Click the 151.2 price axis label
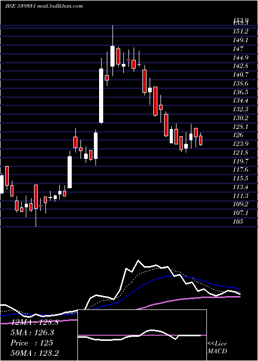This screenshot has height=361, width=258. pos(241,31)
